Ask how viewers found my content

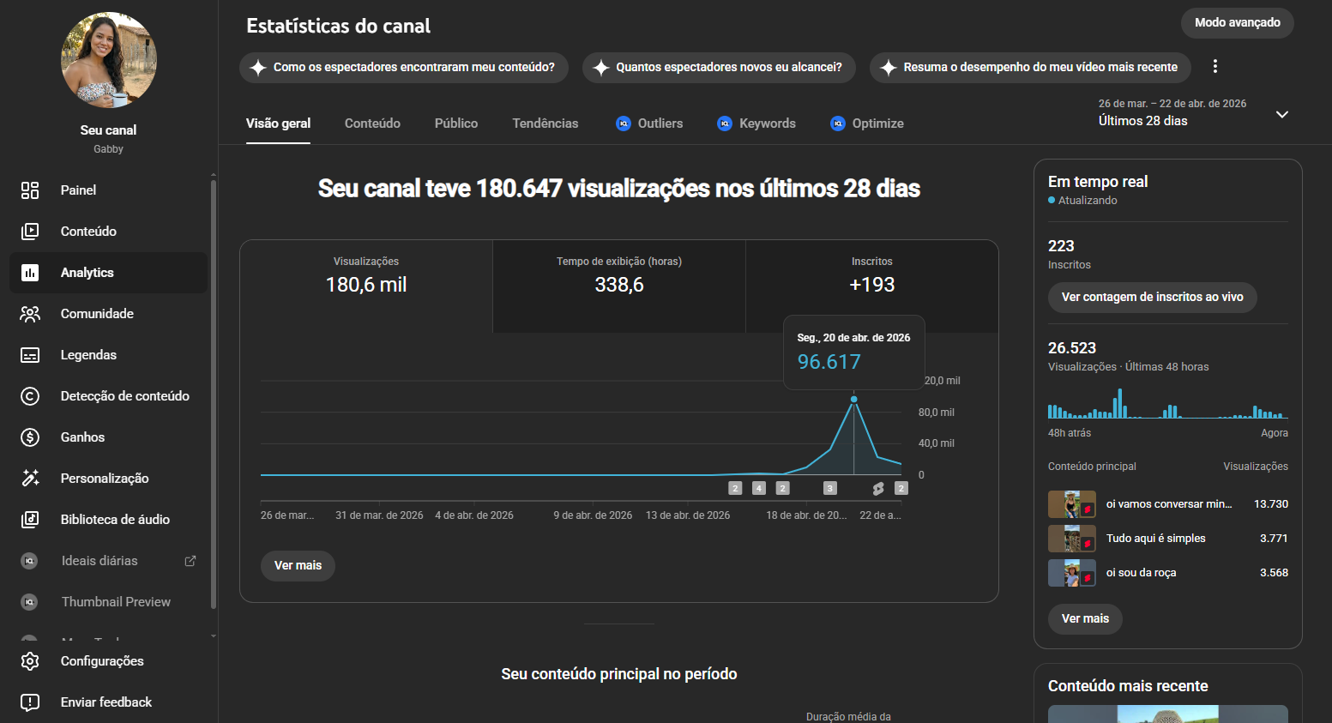coord(404,67)
